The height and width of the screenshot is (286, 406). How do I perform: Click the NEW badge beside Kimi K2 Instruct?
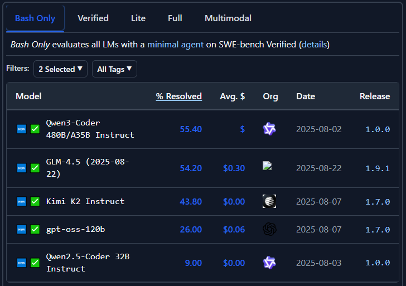[x=22, y=201]
